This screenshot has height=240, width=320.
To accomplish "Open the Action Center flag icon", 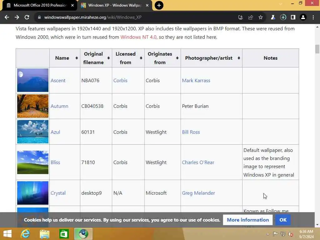I will pos(275,234).
